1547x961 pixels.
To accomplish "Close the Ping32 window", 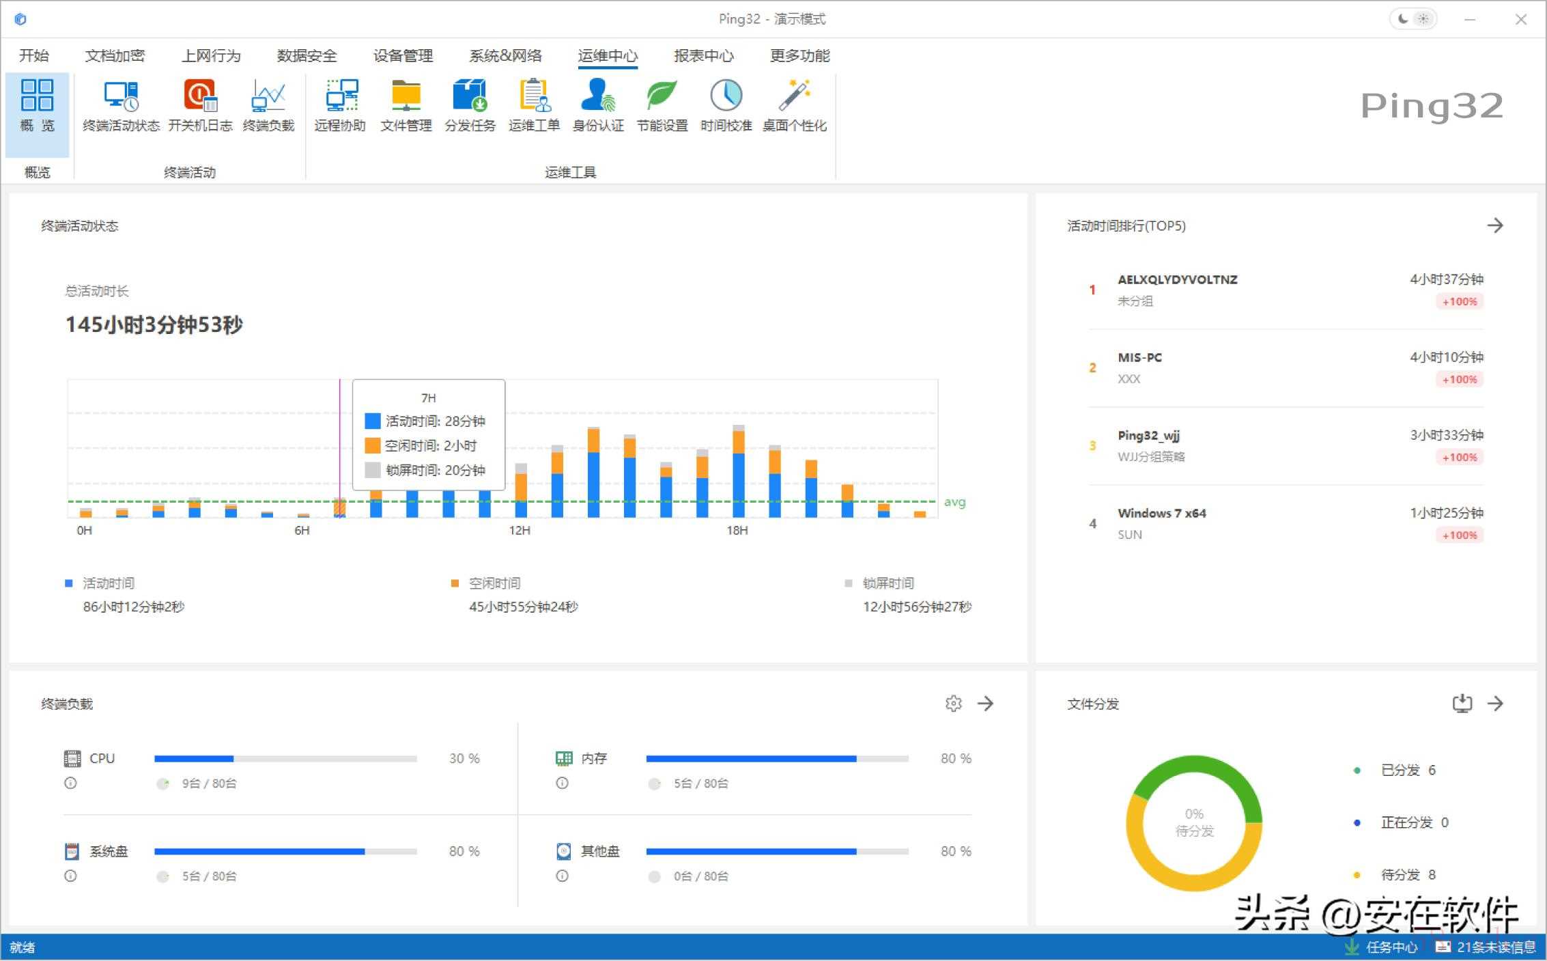I will pos(1521,19).
